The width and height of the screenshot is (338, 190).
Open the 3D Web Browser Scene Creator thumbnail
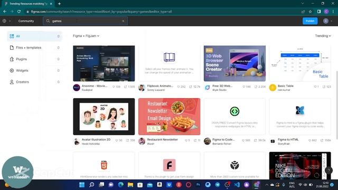[234, 63]
